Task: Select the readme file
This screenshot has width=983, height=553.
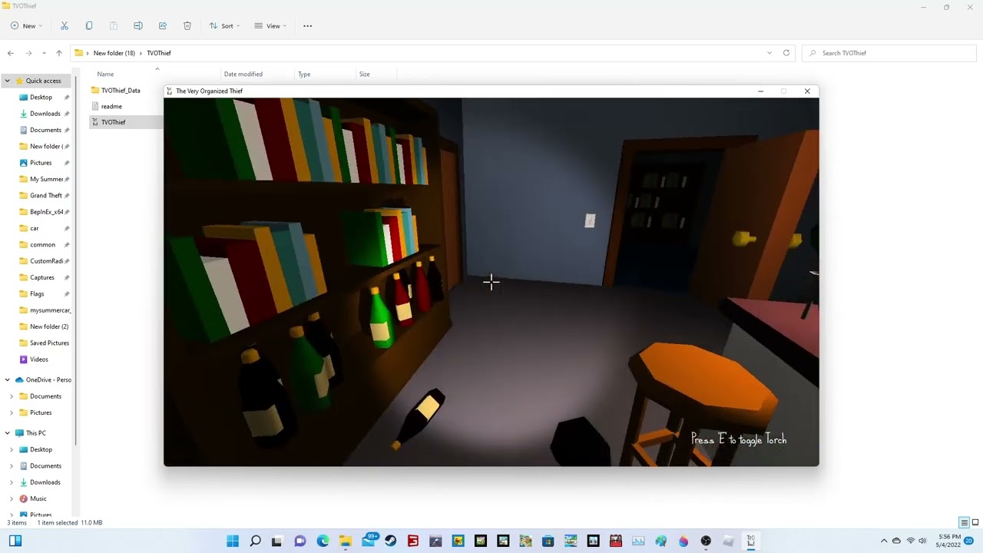Action: pyautogui.click(x=111, y=107)
